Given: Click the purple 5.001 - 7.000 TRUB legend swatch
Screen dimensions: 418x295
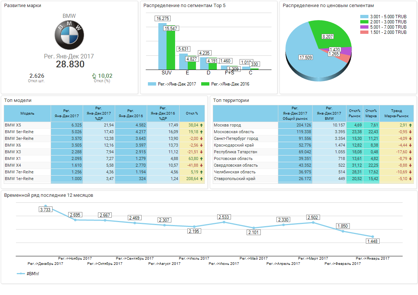Looking at the screenshot, I should [x=364, y=27].
